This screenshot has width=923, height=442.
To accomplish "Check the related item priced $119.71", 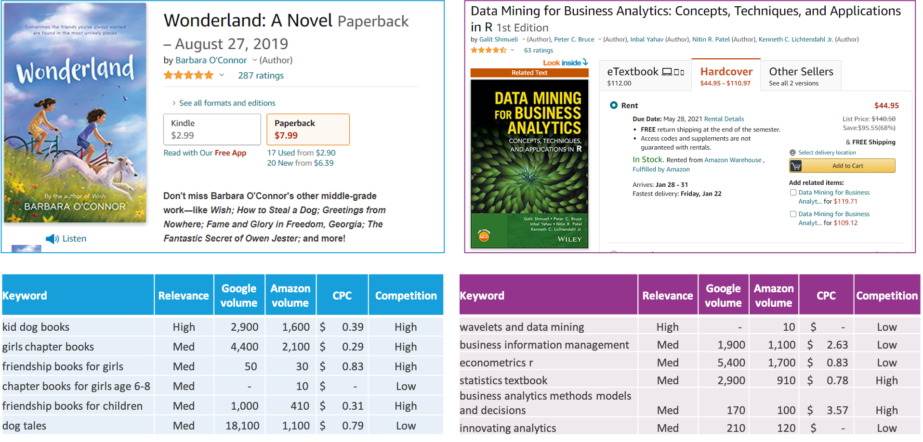I will click(x=793, y=192).
